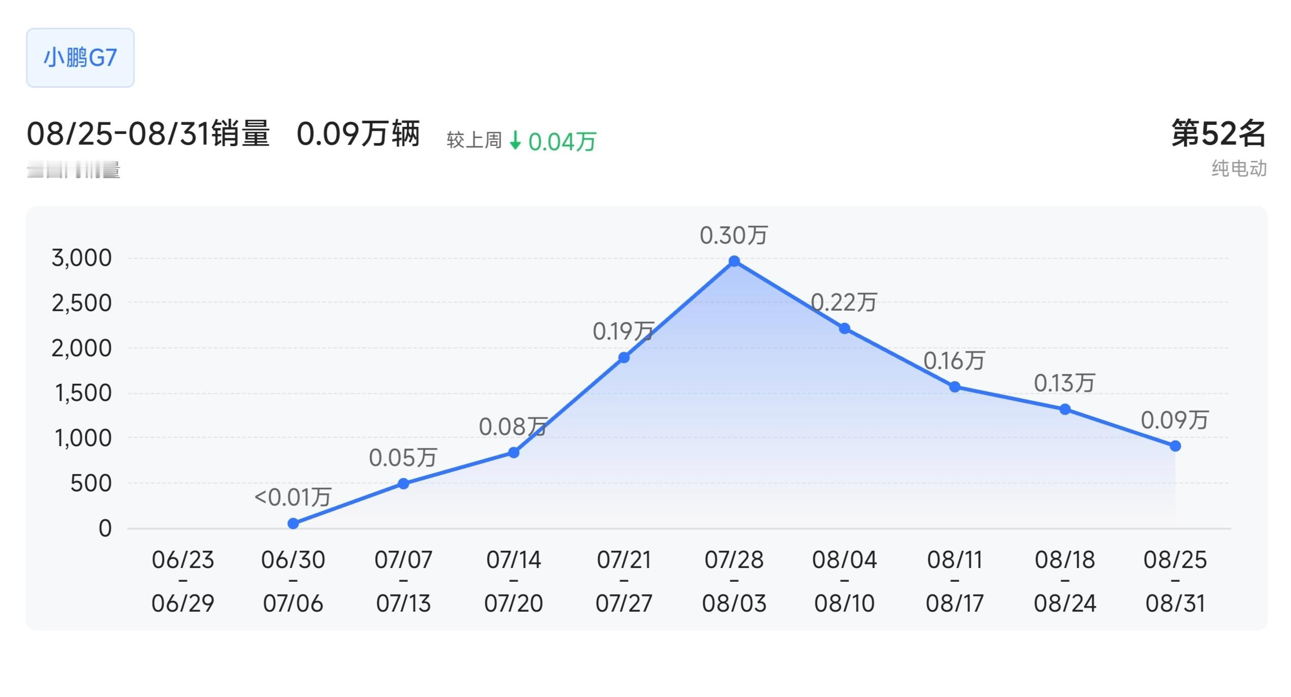This screenshot has height=697, width=1291.
Task: Click the 08/25-08/31销量 heading
Action: click(148, 134)
